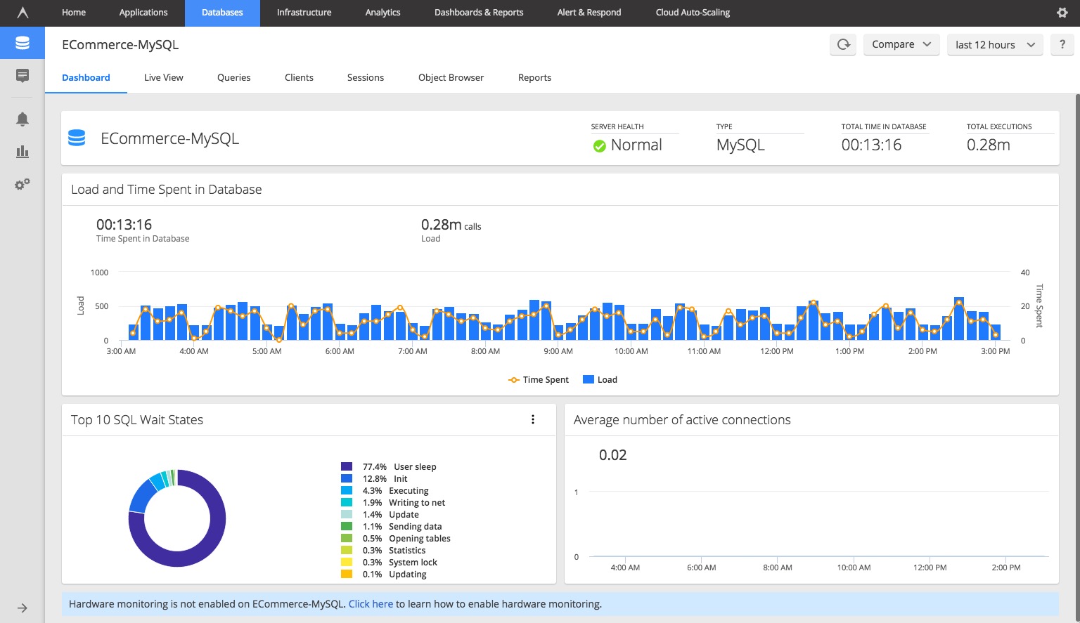Click the AppDynamics logo icon

click(x=22, y=13)
